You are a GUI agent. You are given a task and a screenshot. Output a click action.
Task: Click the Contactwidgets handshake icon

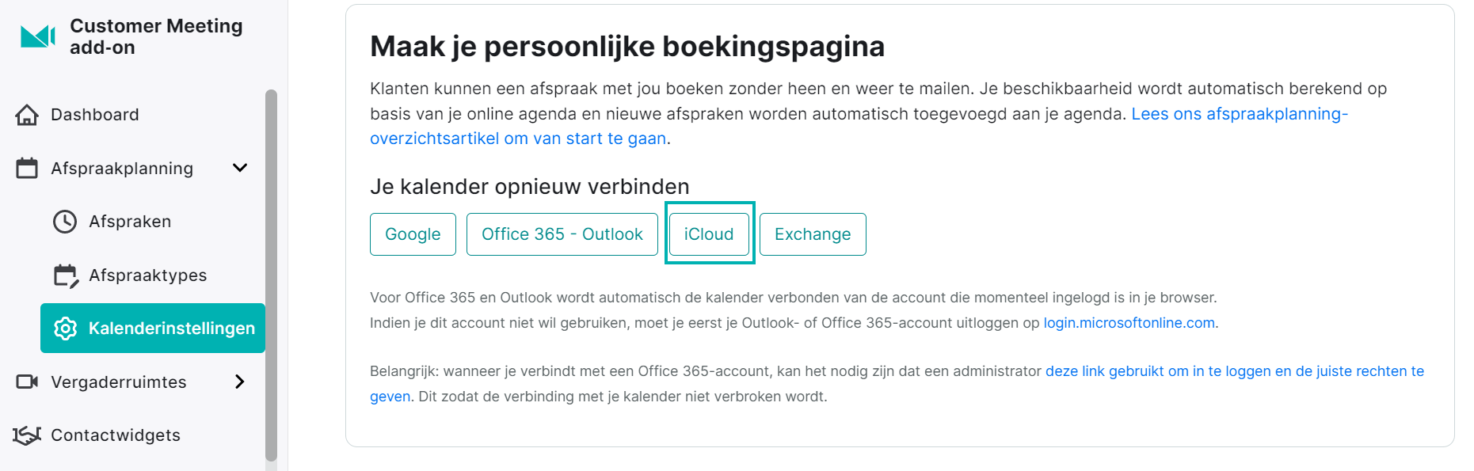27,435
